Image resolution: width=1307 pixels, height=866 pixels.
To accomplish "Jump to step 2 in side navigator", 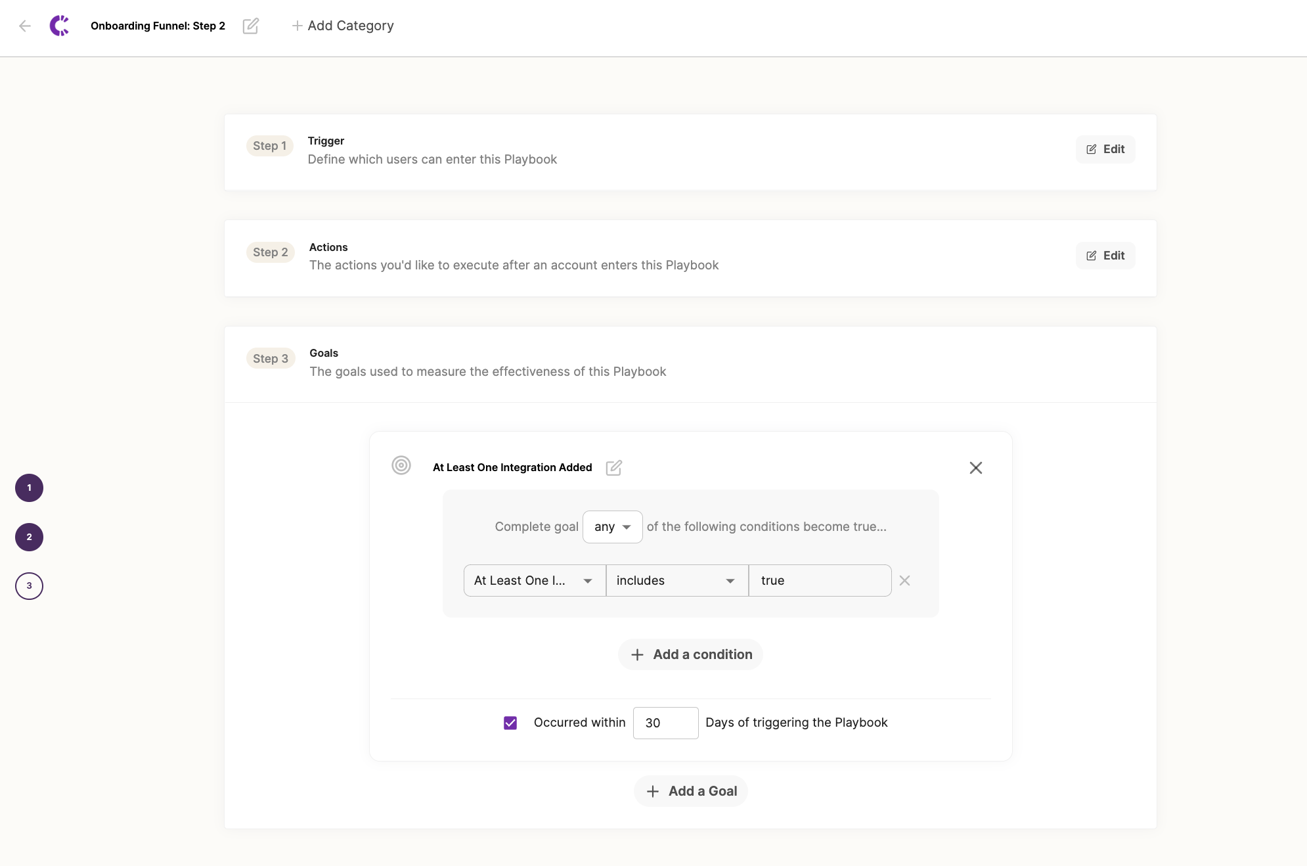I will [29, 537].
